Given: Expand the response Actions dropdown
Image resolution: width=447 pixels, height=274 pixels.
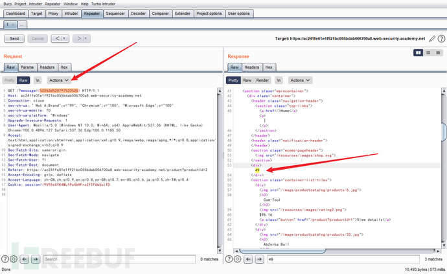Looking at the screenshot, I should coord(303,80).
